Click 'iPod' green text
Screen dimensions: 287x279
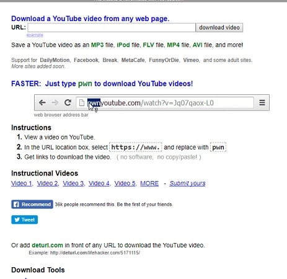[123, 45]
